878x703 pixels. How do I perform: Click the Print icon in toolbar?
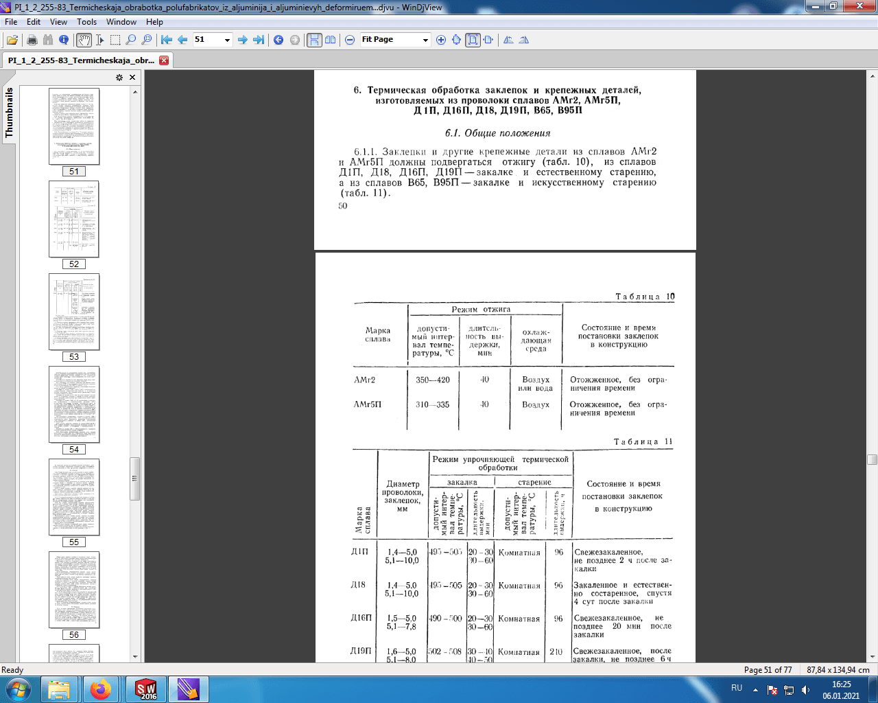coord(32,40)
